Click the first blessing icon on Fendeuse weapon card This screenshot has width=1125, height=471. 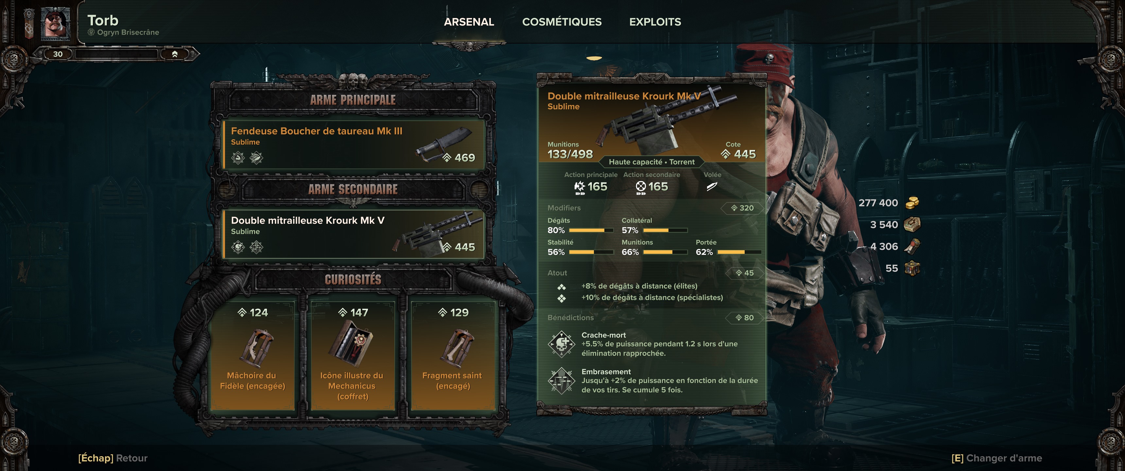pos(238,158)
